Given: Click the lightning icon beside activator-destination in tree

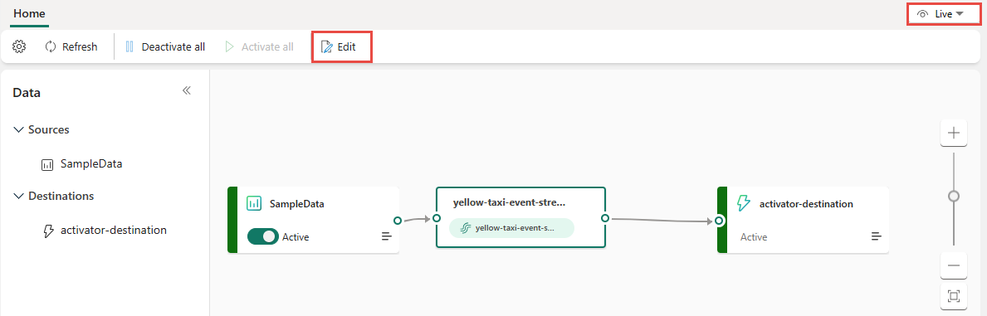Looking at the screenshot, I should point(47,231).
